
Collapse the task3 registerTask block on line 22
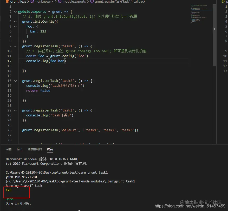(x=15, y=111)
